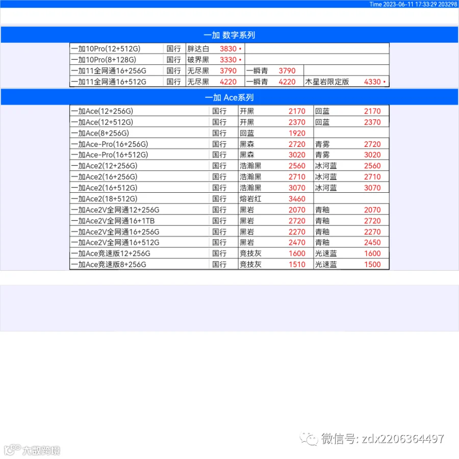Click the 胖达白 color cell
This screenshot has width=459, height=459.
(198, 48)
